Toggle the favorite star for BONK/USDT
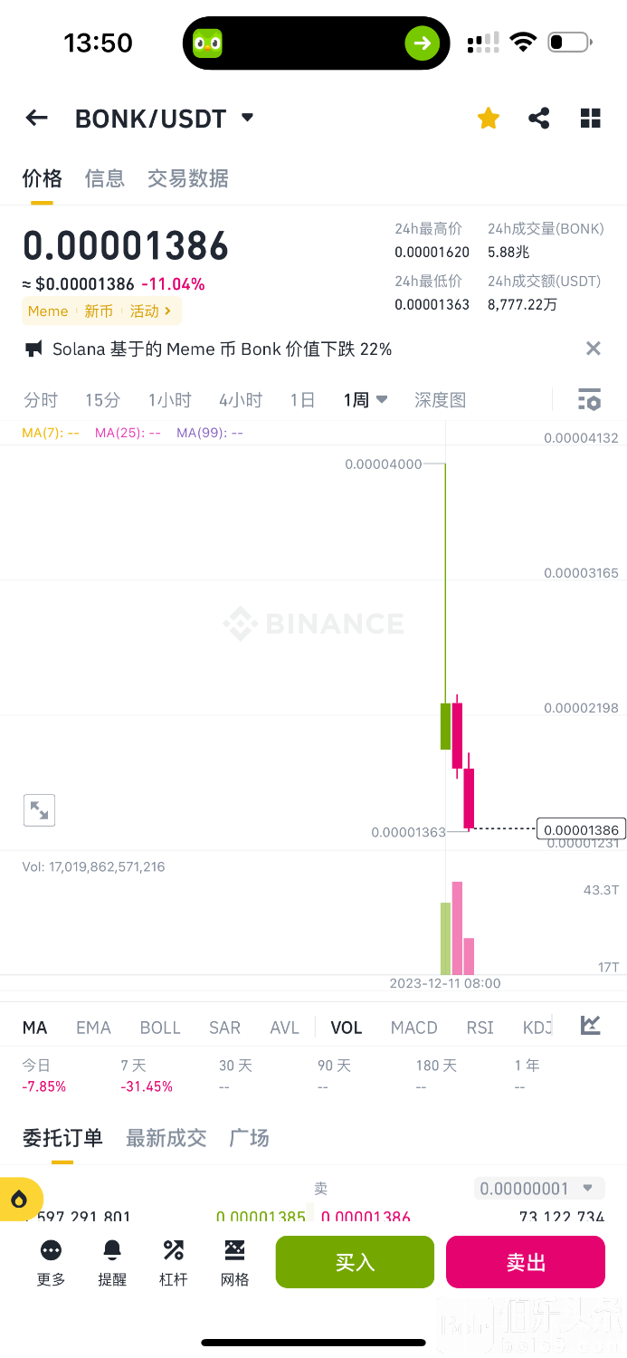The height and width of the screenshot is (1358, 627). click(x=489, y=118)
